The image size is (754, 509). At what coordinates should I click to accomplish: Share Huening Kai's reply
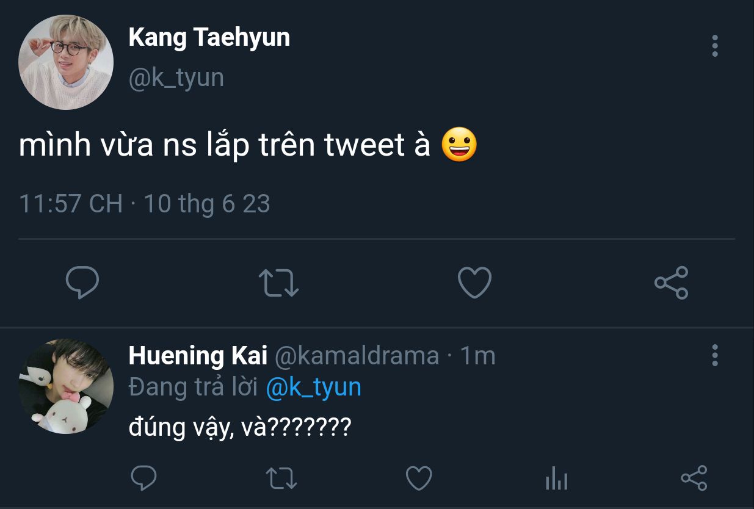694,478
